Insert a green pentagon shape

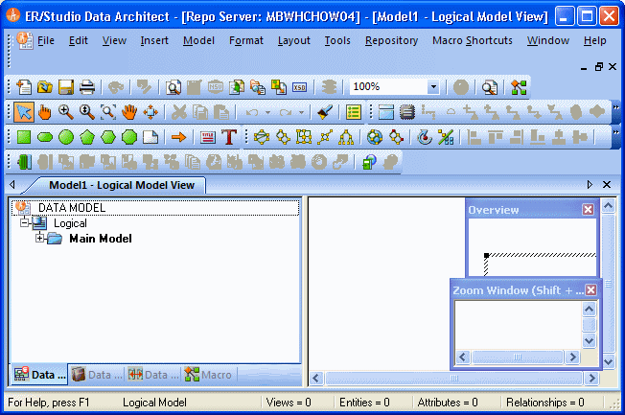(87, 137)
